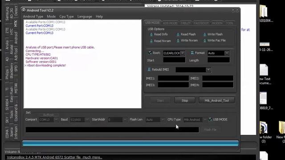Click the 'CPU TYPE:MT6582' log line

[38, 54]
